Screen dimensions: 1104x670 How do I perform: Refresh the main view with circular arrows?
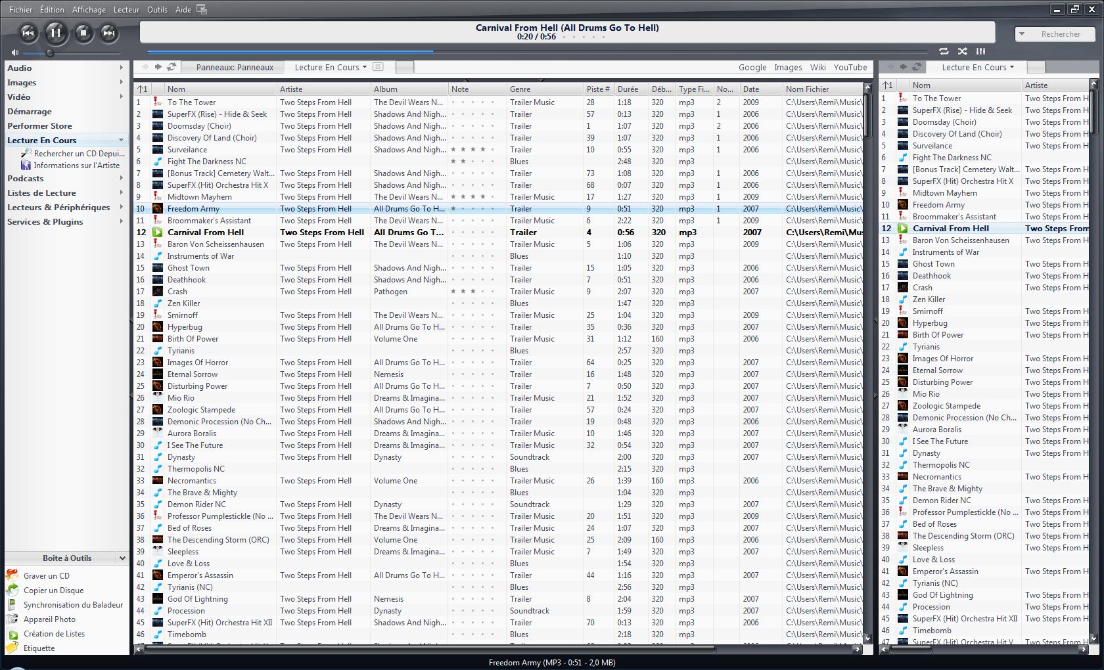click(x=172, y=66)
